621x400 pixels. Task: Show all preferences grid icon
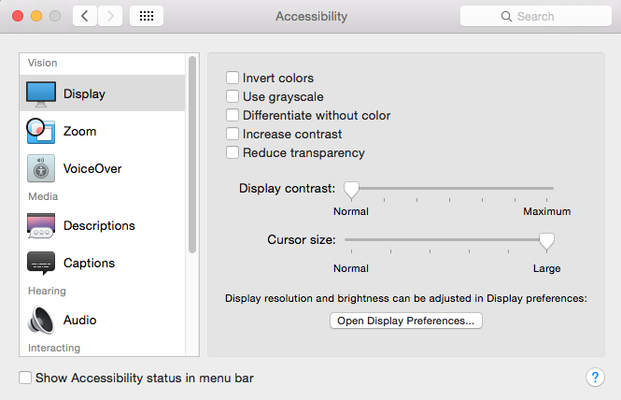click(147, 16)
